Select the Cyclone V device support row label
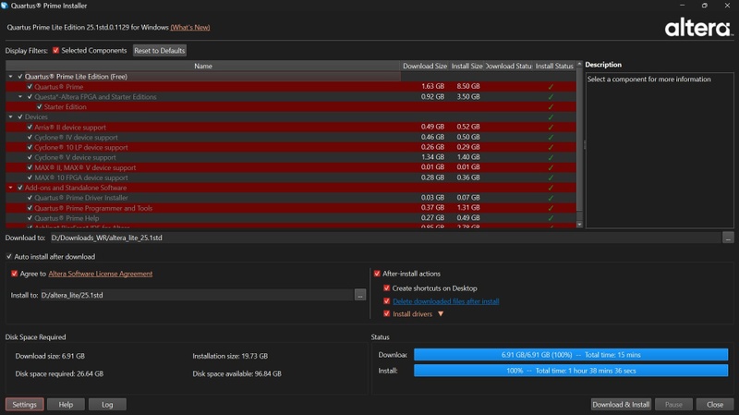The height and width of the screenshot is (415, 739). coord(75,157)
